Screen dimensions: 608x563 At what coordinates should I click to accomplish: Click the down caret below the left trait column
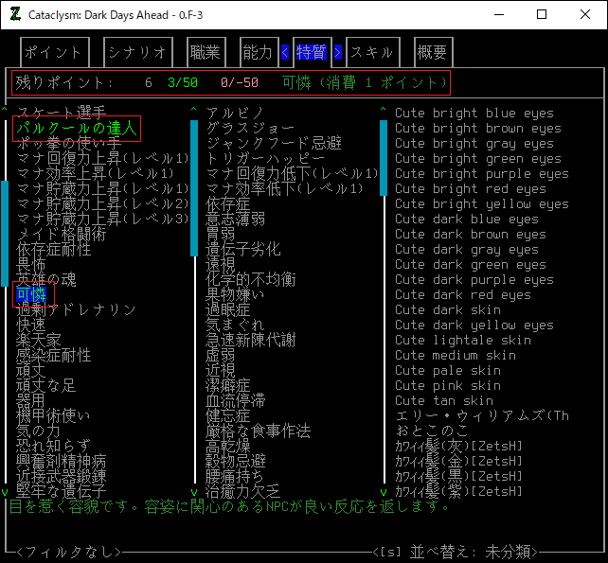[x=5, y=492]
